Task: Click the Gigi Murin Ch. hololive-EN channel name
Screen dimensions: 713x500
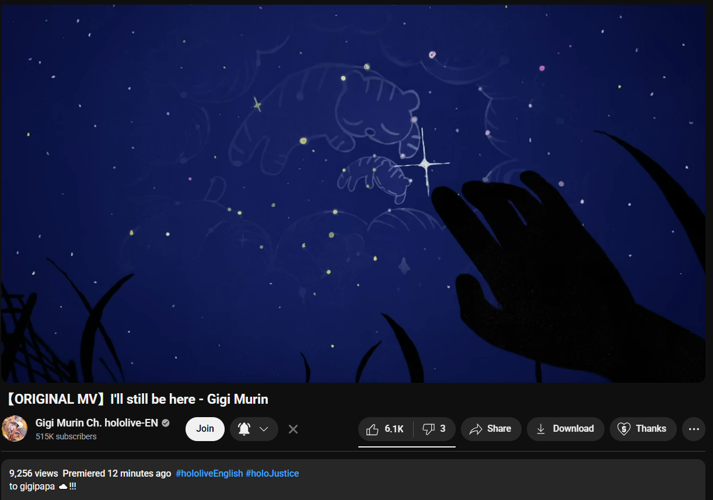Action: coord(97,423)
